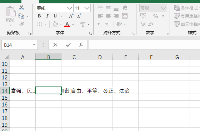Toggle Italic formatting

(x=47, y=16)
